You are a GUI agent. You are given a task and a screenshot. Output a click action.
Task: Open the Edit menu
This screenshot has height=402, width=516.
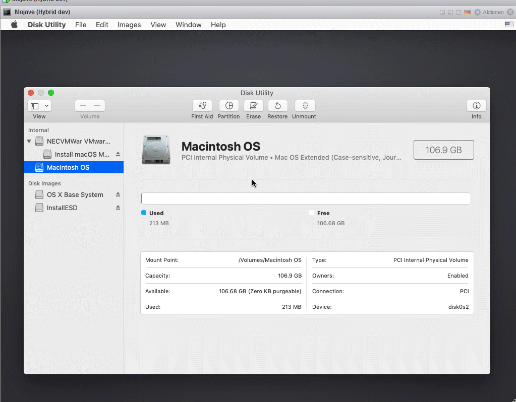coord(102,25)
